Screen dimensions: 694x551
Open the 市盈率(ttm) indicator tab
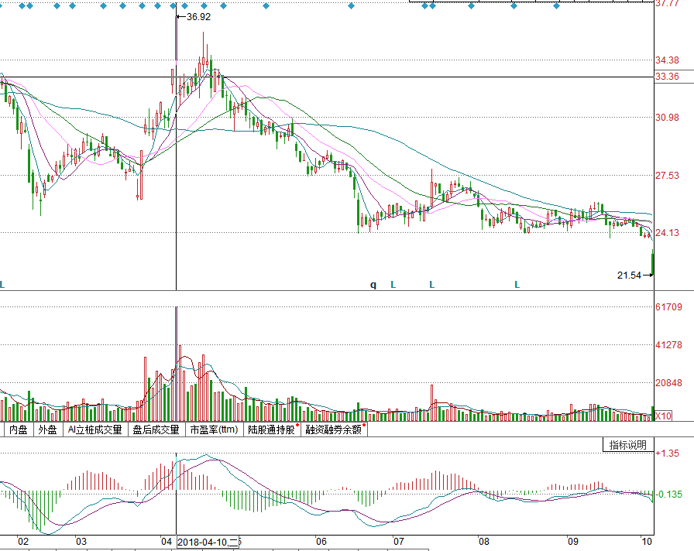(215, 430)
